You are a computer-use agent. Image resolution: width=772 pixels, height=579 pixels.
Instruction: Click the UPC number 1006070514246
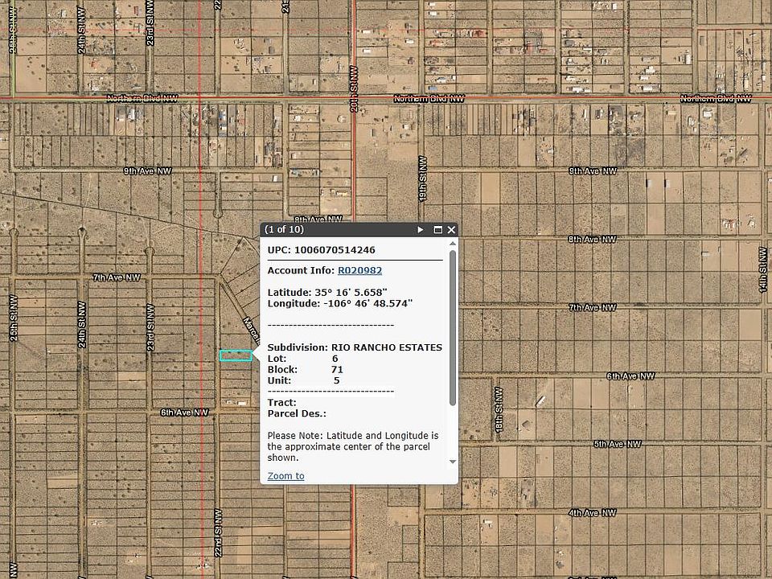[x=334, y=250]
